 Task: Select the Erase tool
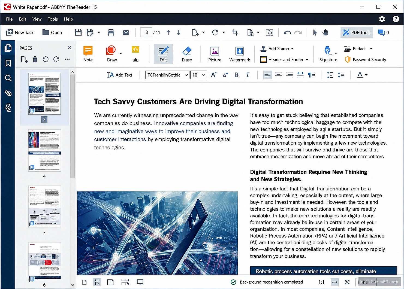[187, 54]
